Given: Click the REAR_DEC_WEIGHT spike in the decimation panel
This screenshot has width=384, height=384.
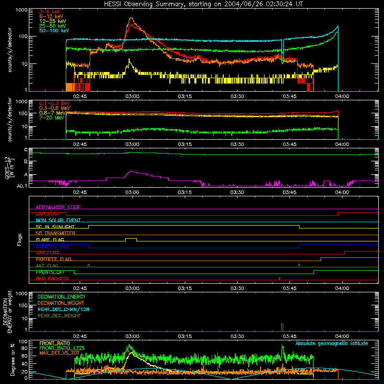Looking at the screenshot, I should [282, 327].
